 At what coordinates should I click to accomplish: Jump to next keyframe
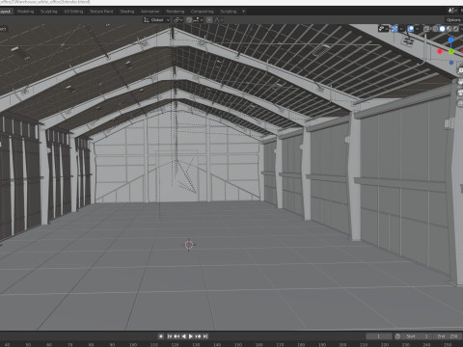[198, 336]
